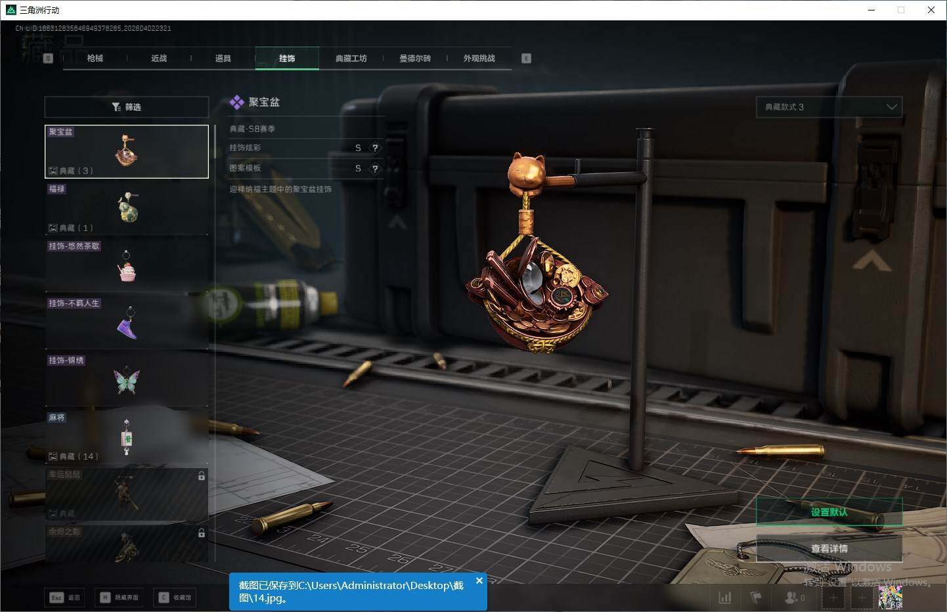Open the 筛选 filter panel
The image size is (947, 612).
click(x=127, y=107)
